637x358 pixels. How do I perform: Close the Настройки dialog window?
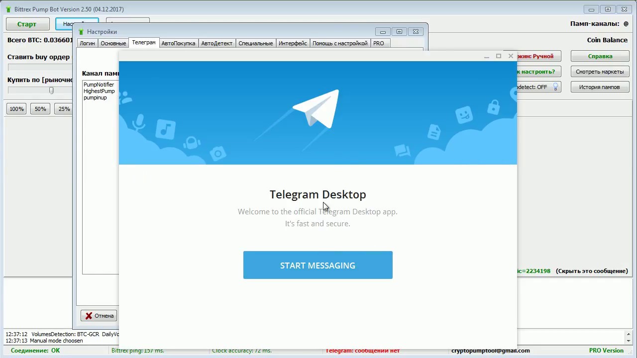416,31
